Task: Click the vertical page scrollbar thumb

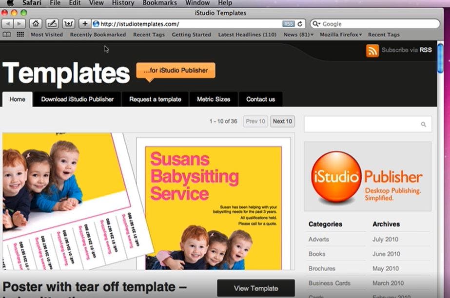Action: [440, 58]
